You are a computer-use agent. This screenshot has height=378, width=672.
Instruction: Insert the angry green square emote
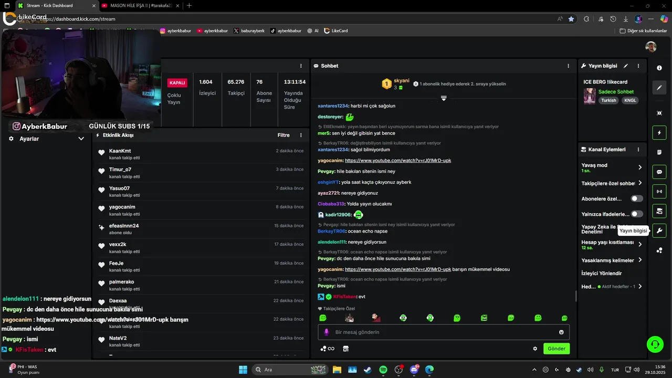pyautogui.click(x=484, y=318)
